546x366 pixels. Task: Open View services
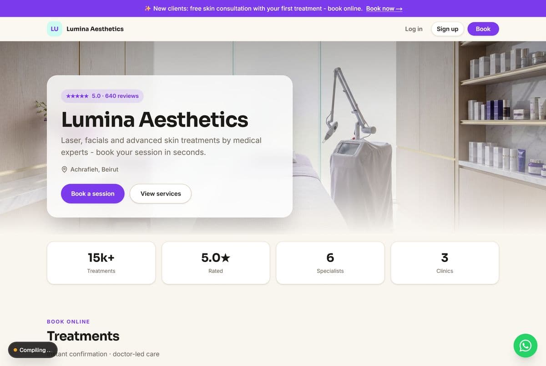[161, 193]
